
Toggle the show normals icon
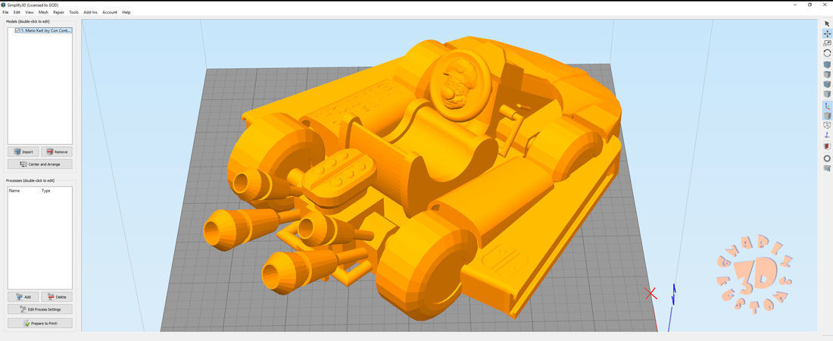[827, 135]
